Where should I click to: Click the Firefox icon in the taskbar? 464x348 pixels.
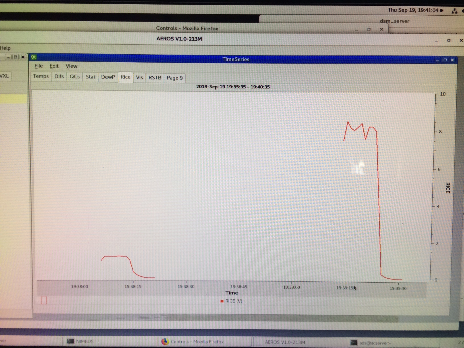(x=165, y=341)
